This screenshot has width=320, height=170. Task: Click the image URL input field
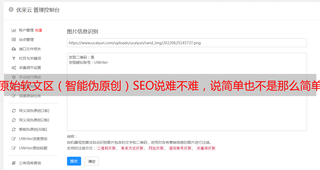click(x=187, y=43)
